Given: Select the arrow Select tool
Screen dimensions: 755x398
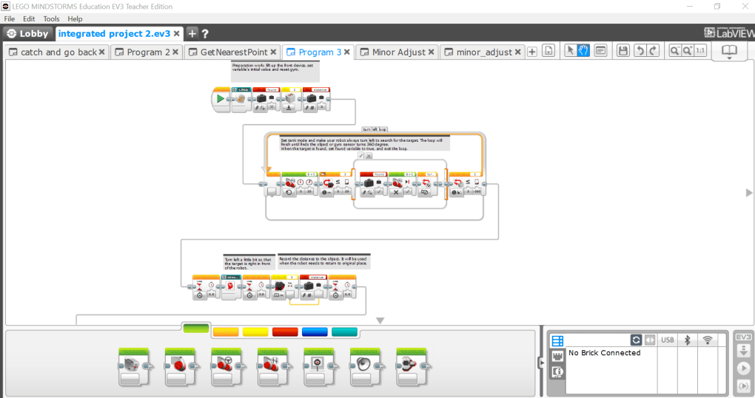Looking at the screenshot, I should 571,51.
